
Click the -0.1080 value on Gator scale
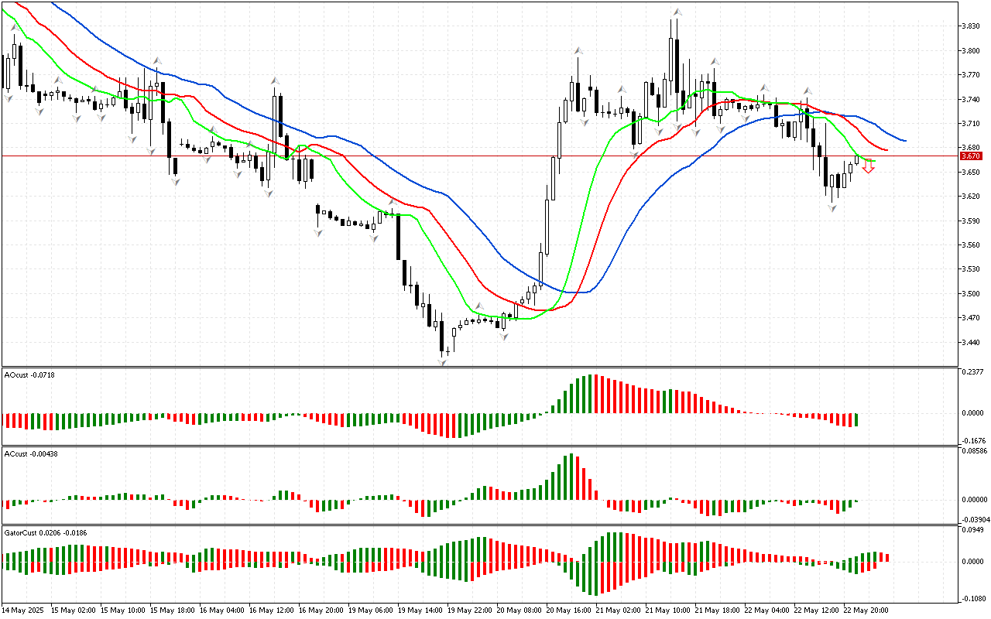972,598
